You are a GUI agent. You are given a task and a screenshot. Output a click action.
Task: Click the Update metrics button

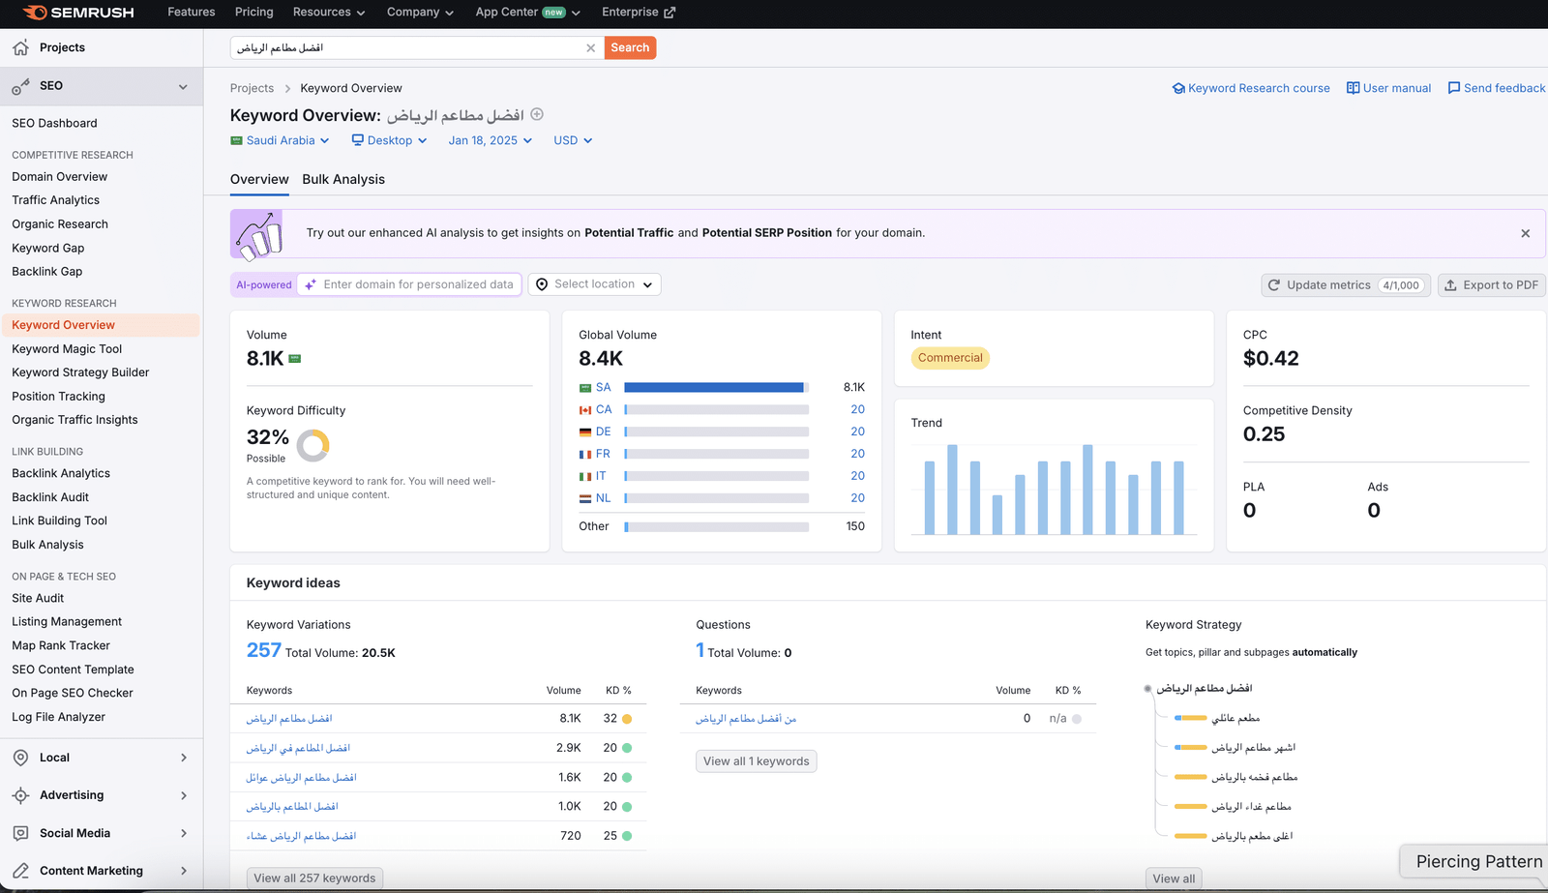(1346, 285)
